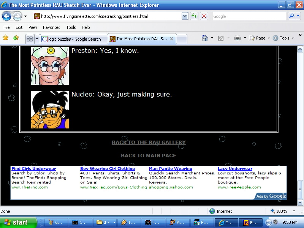
Task: Expand the Print options dropdown arrow
Action: 245,38
